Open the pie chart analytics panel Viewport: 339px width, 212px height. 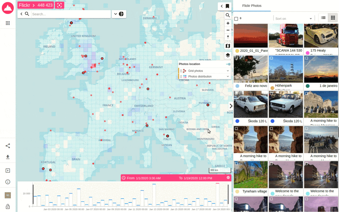point(121,14)
